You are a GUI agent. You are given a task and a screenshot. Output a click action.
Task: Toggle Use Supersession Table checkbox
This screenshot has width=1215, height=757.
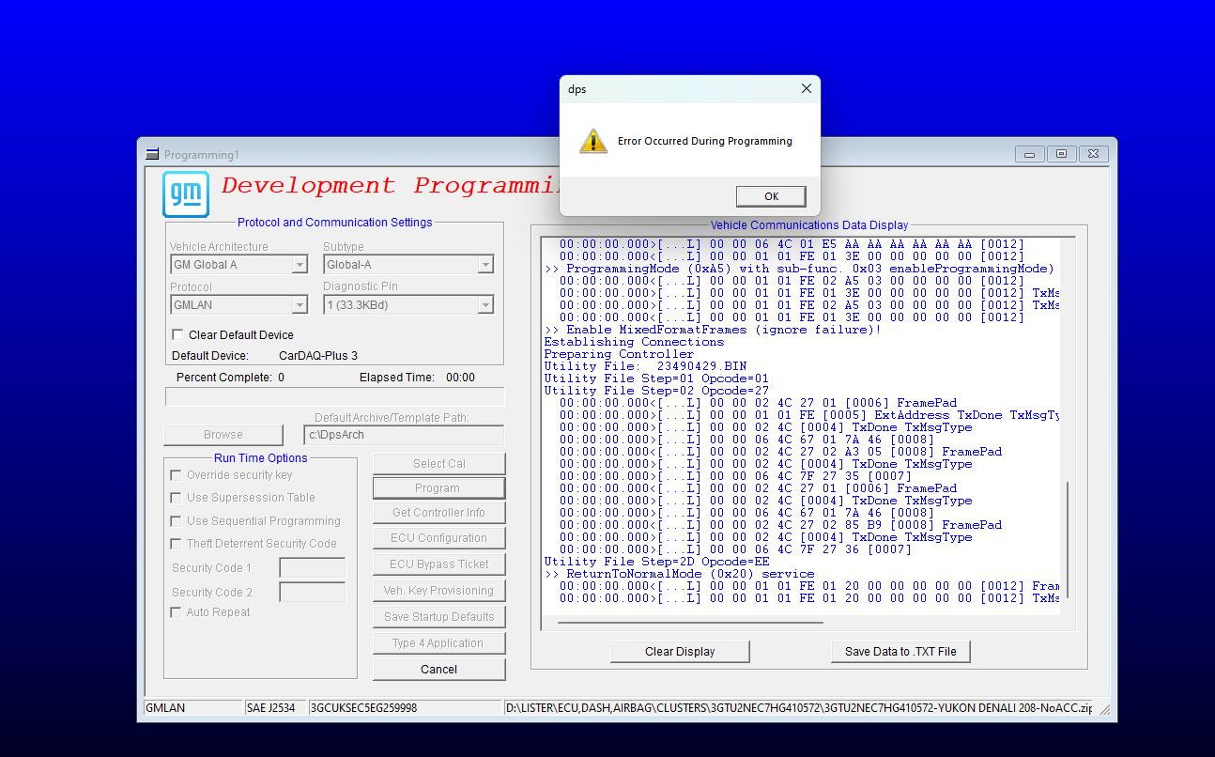(x=176, y=498)
